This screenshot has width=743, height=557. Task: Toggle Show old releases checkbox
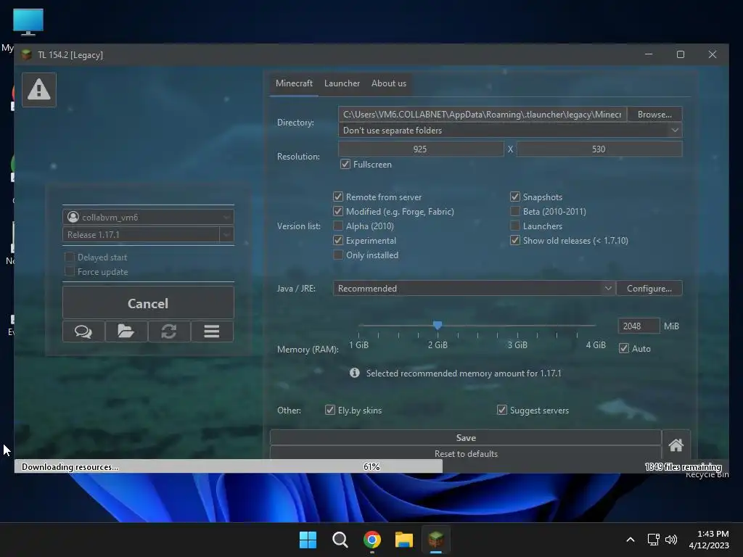[515, 240]
